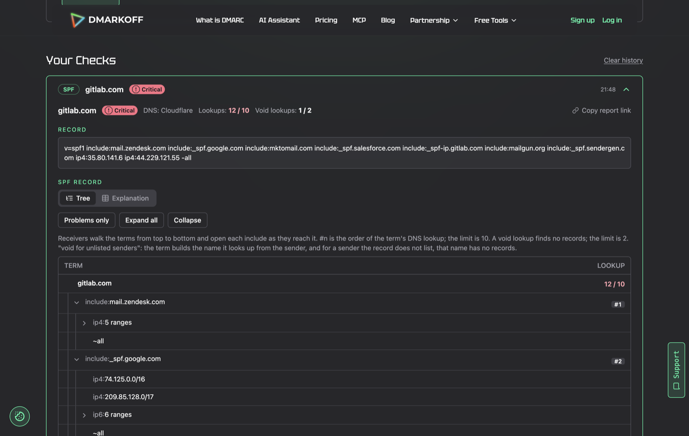Open the Blog page

coord(388,20)
